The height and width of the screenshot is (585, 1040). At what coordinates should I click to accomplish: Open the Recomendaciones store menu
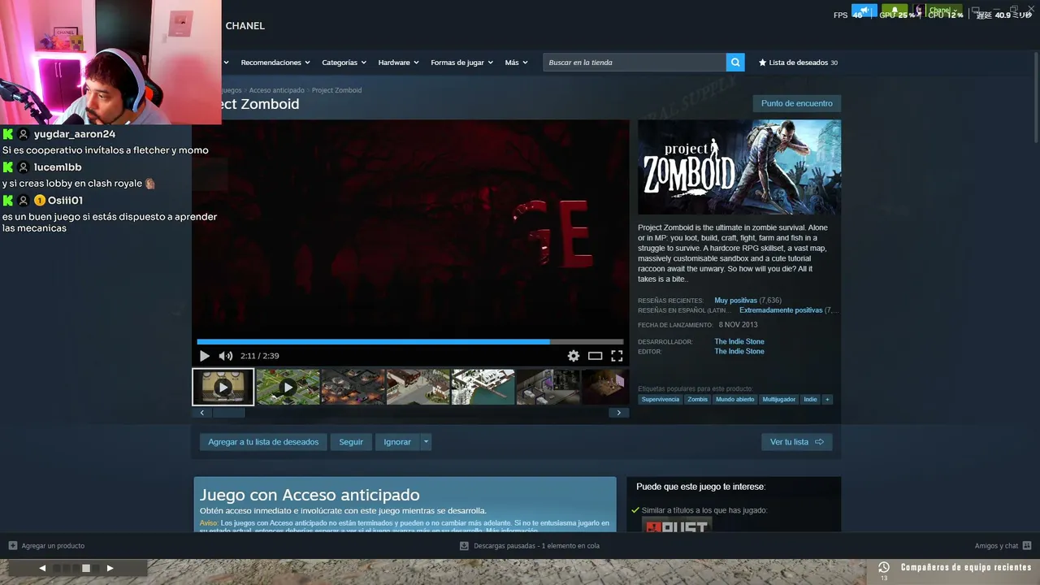[x=275, y=63]
